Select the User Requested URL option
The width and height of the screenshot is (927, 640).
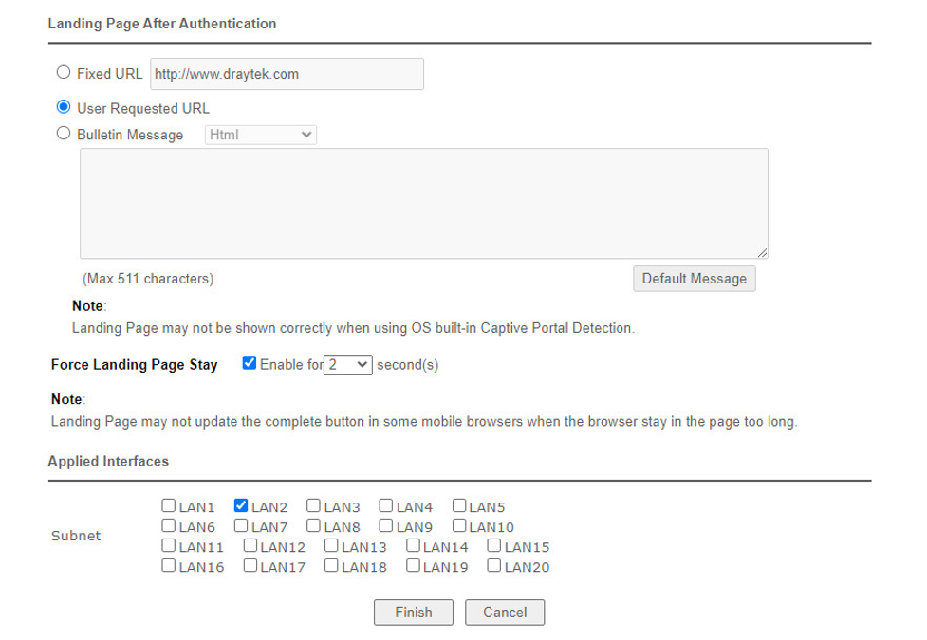(64, 107)
